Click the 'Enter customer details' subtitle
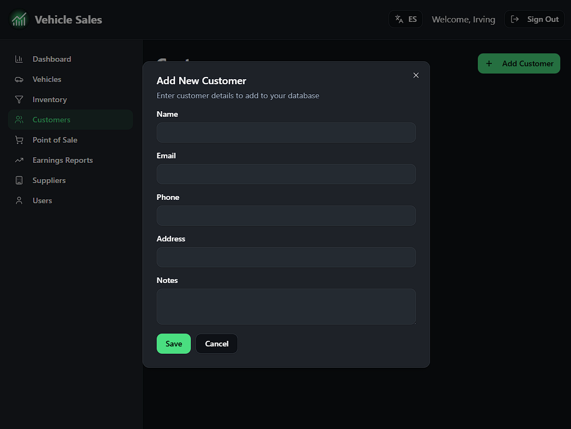The image size is (571, 429). click(238, 96)
